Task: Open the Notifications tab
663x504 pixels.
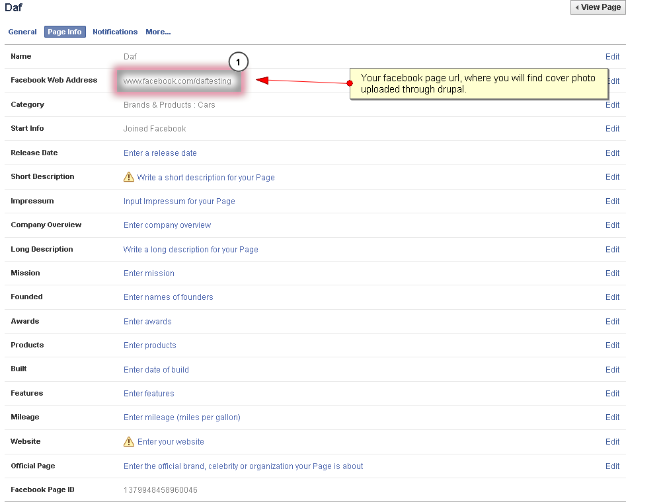Action: click(x=115, y=32)
